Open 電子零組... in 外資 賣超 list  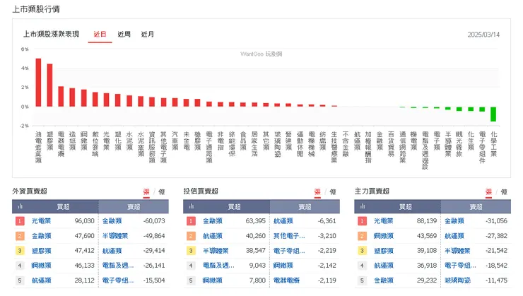118,280
